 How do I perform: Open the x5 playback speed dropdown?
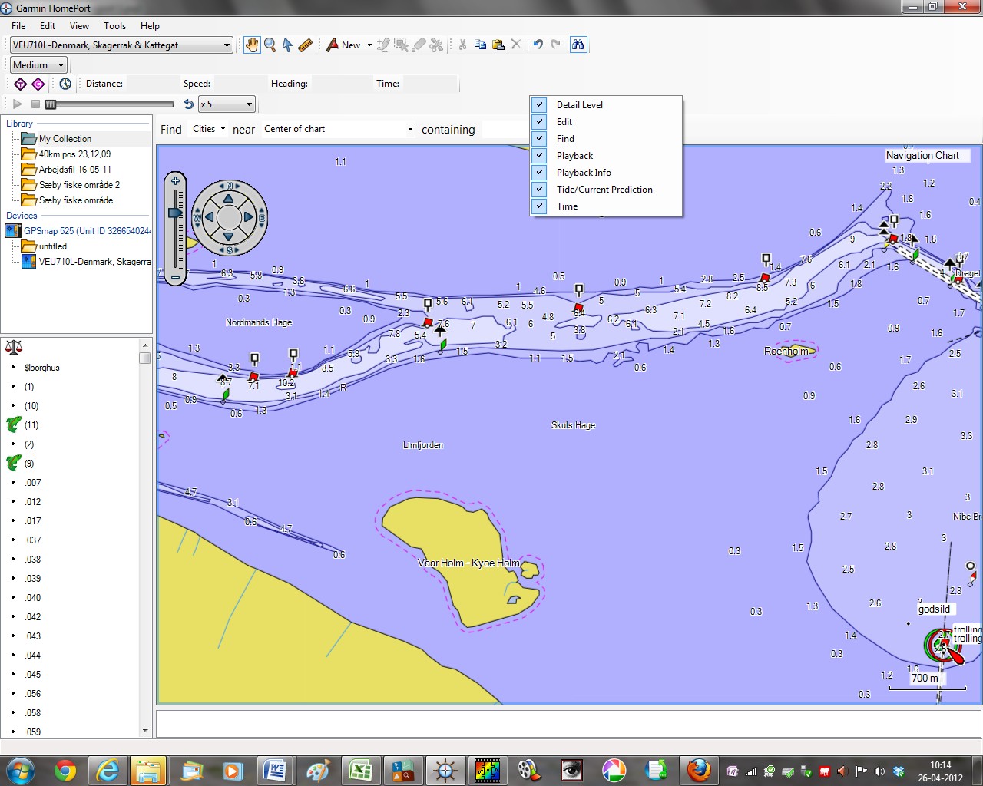227,104
